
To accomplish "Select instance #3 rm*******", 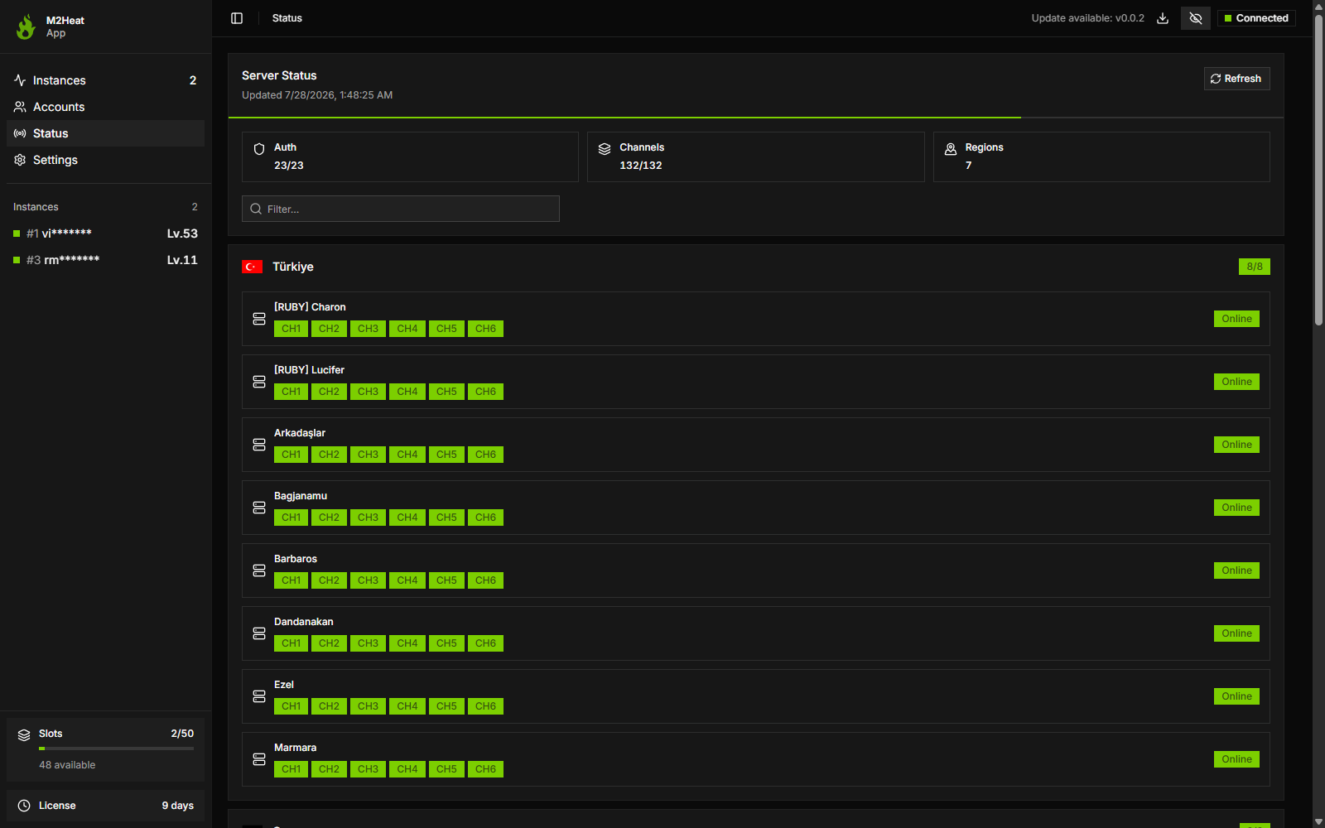I will 105,260.
